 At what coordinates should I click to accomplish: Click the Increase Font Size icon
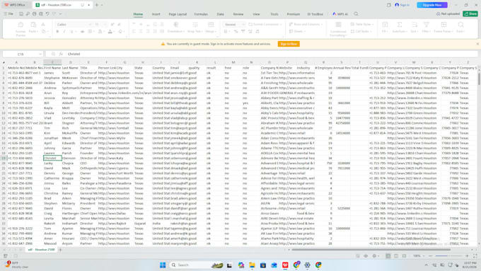coord(112,25)
